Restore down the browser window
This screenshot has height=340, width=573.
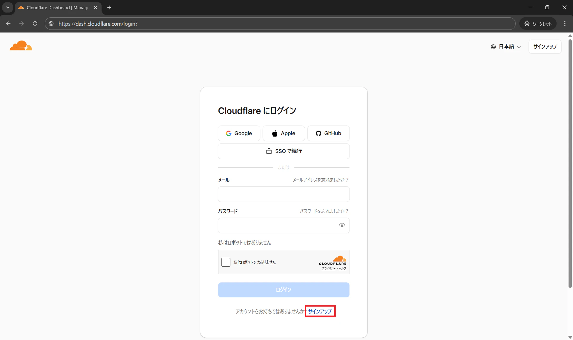pos(547,7)
